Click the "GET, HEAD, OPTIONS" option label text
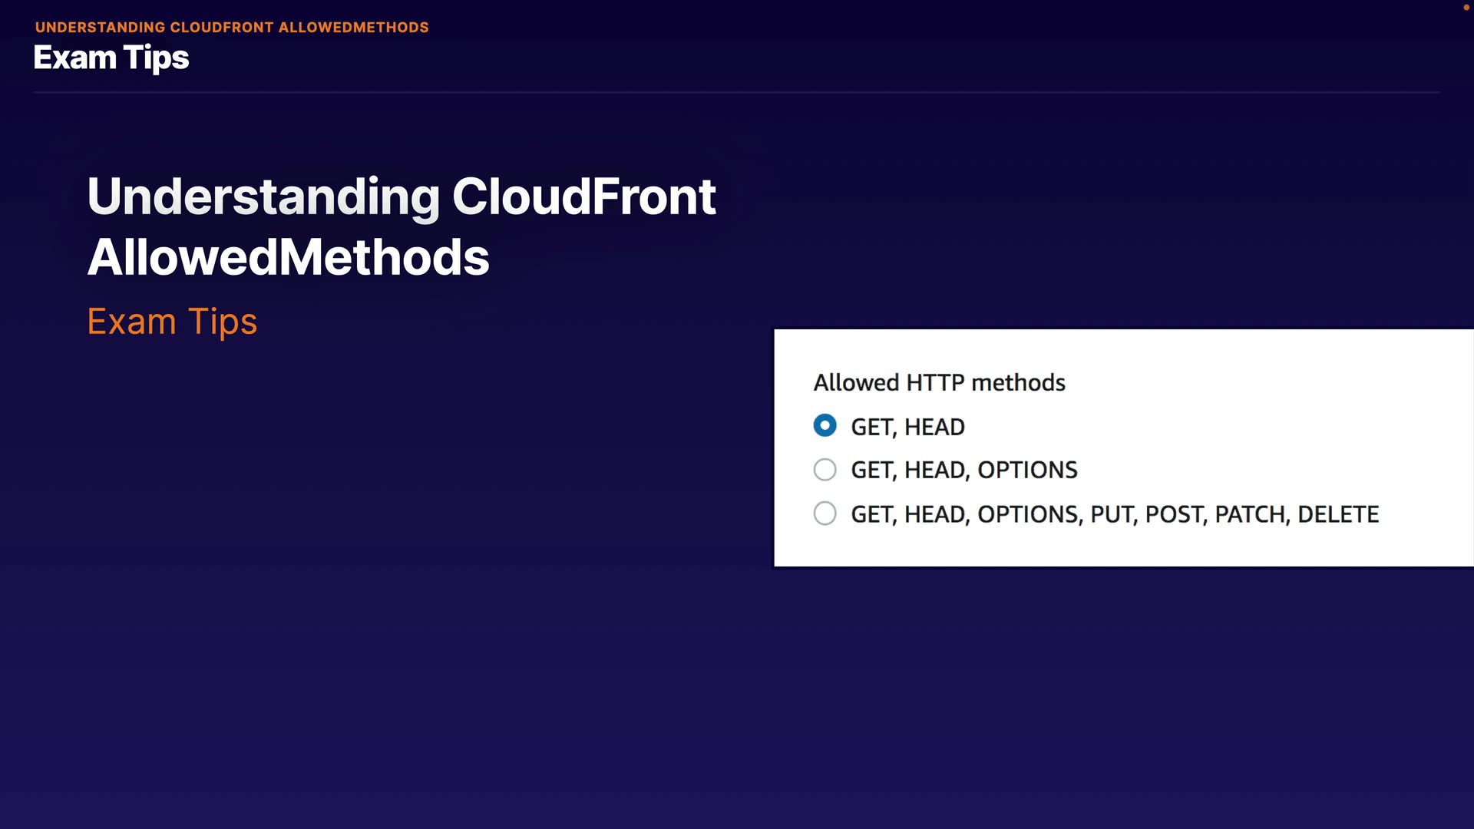This screenshot has height=829, width=1474. [963, 470]
